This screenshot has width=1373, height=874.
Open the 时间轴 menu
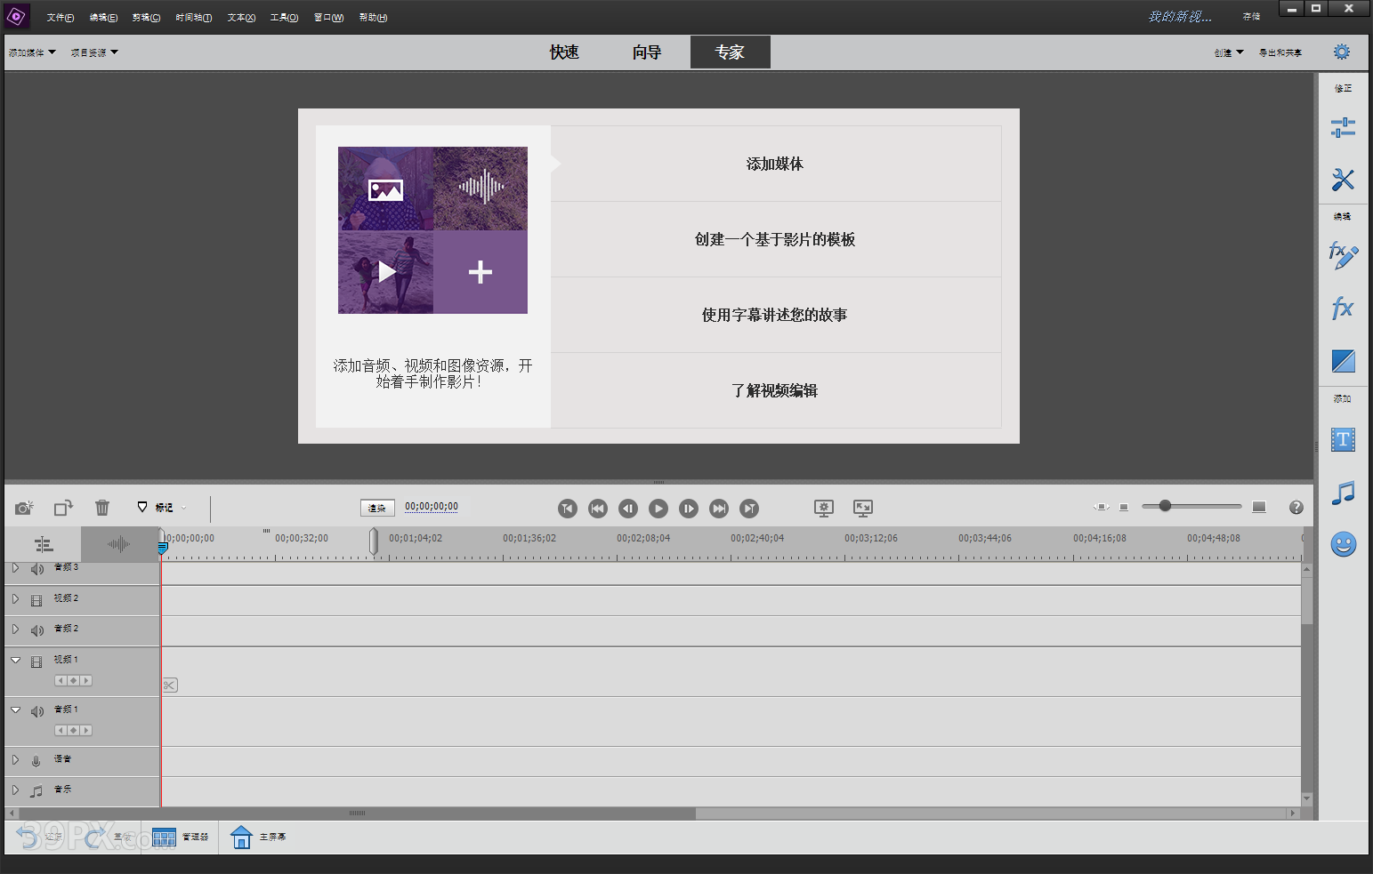click(193, 18)
